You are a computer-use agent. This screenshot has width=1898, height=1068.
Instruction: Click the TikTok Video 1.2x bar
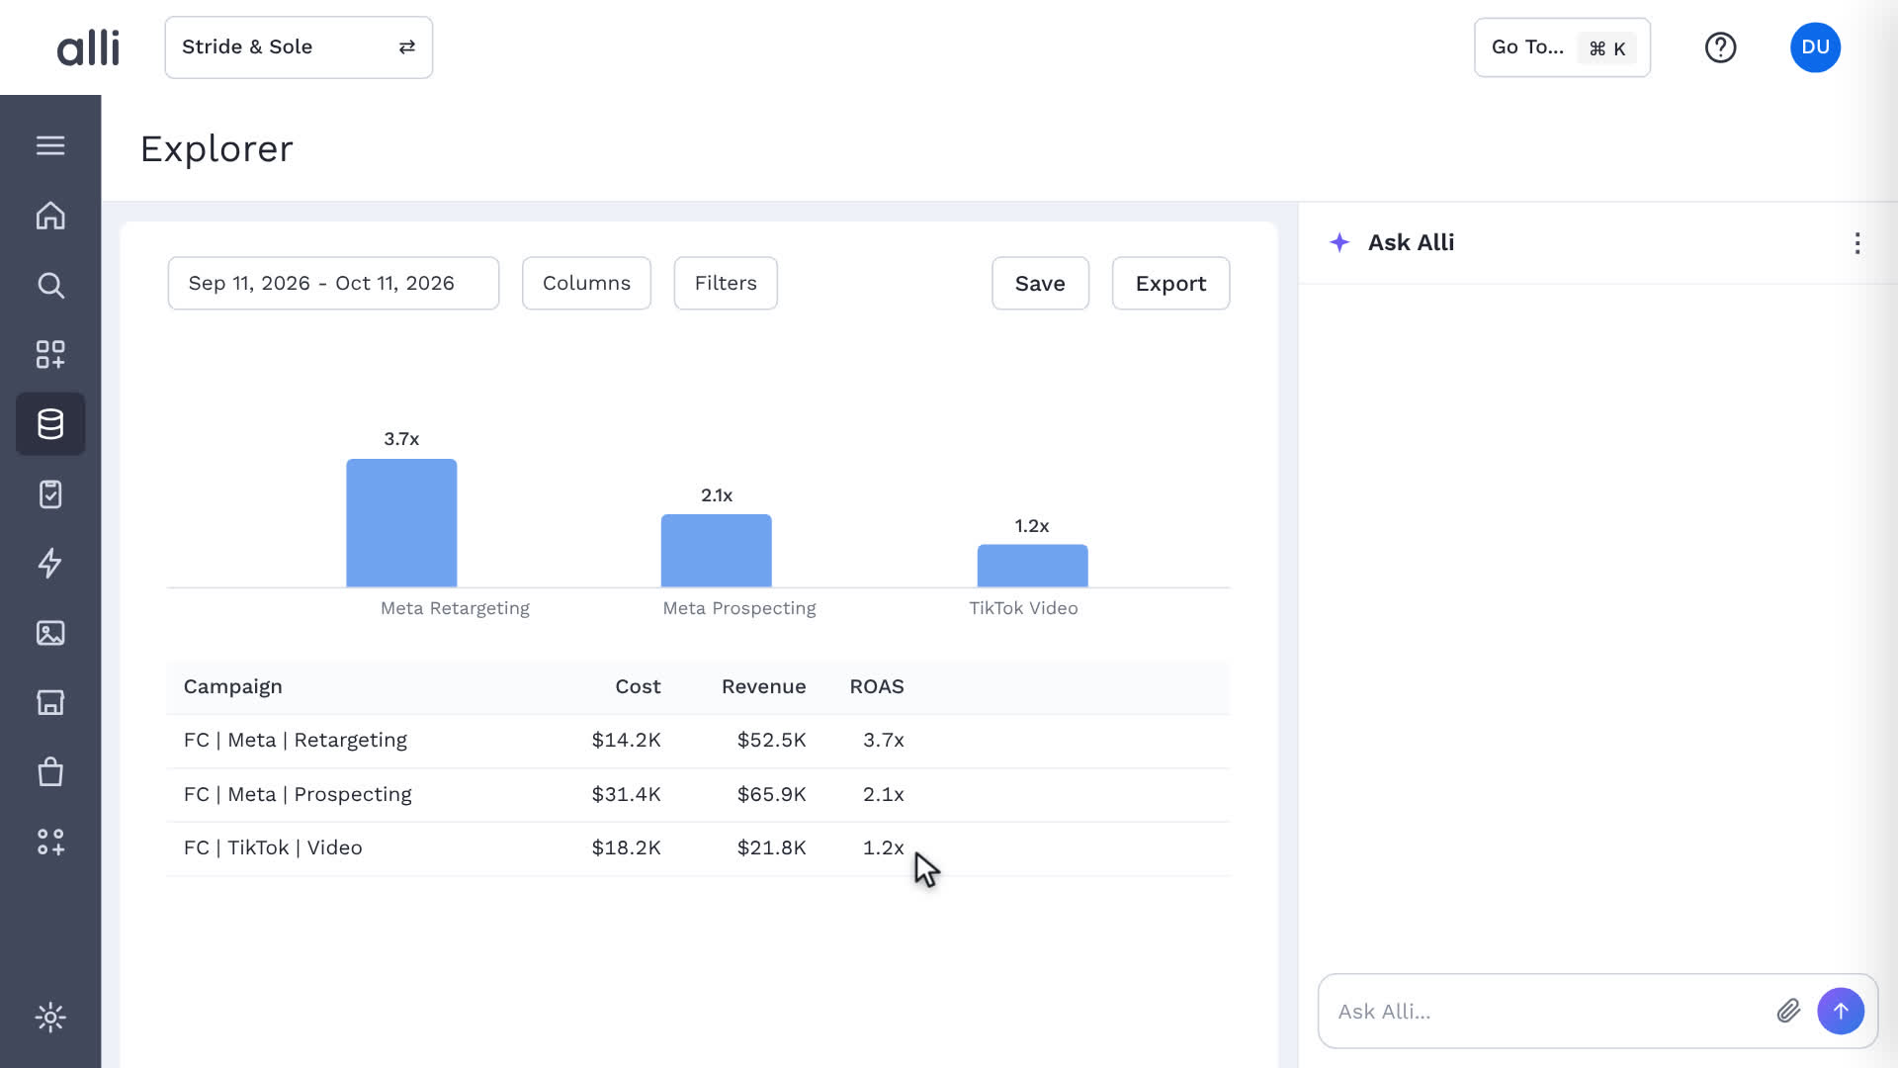coord(1032,566)
